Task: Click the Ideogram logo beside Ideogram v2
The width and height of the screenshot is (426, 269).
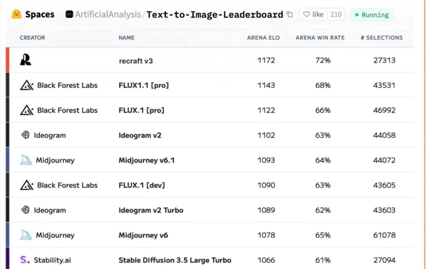Action: [25, 135]
